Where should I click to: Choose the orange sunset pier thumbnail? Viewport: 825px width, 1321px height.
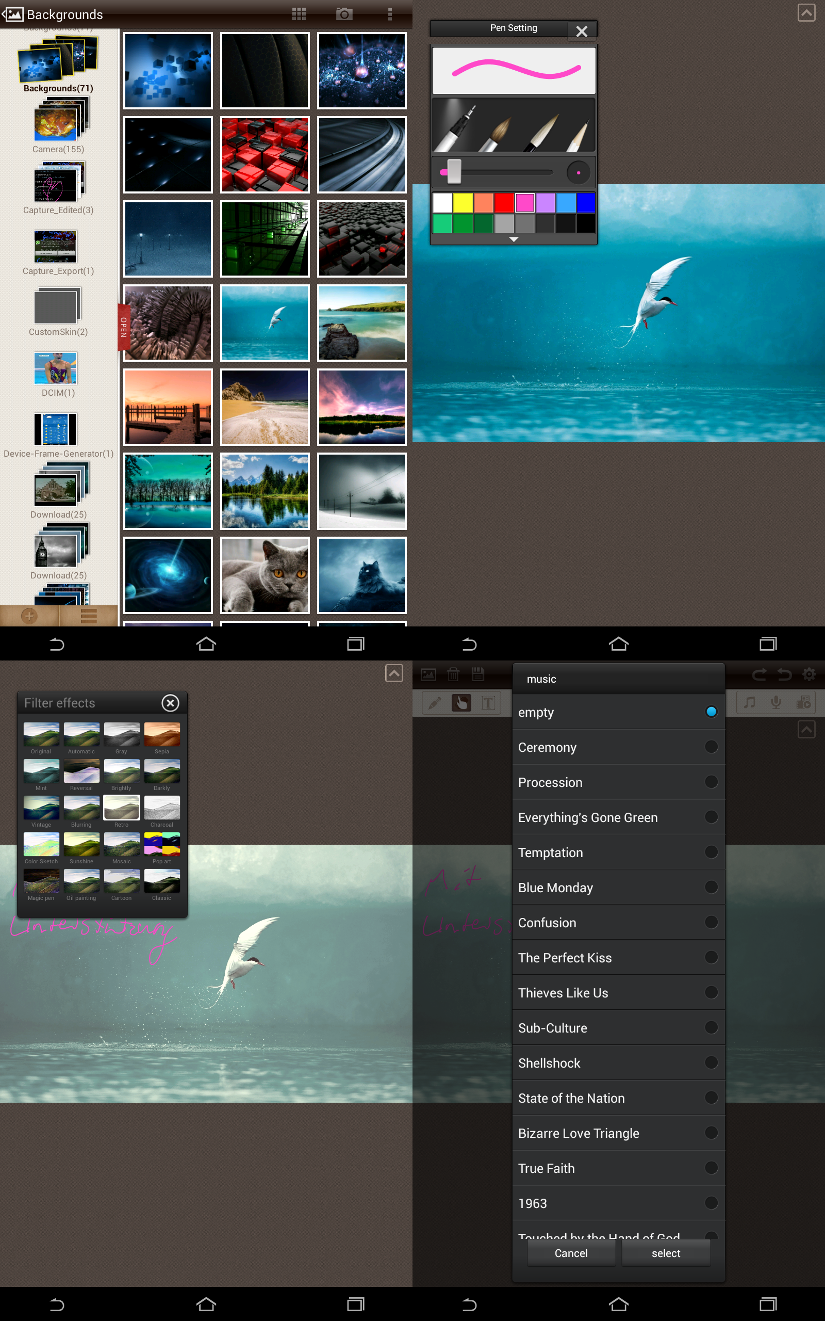(168, 407)
